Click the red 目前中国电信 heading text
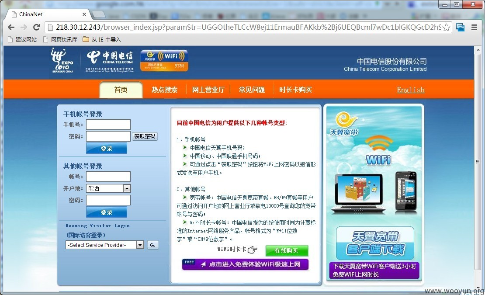The image size is (485, 295). coord(232,123)
